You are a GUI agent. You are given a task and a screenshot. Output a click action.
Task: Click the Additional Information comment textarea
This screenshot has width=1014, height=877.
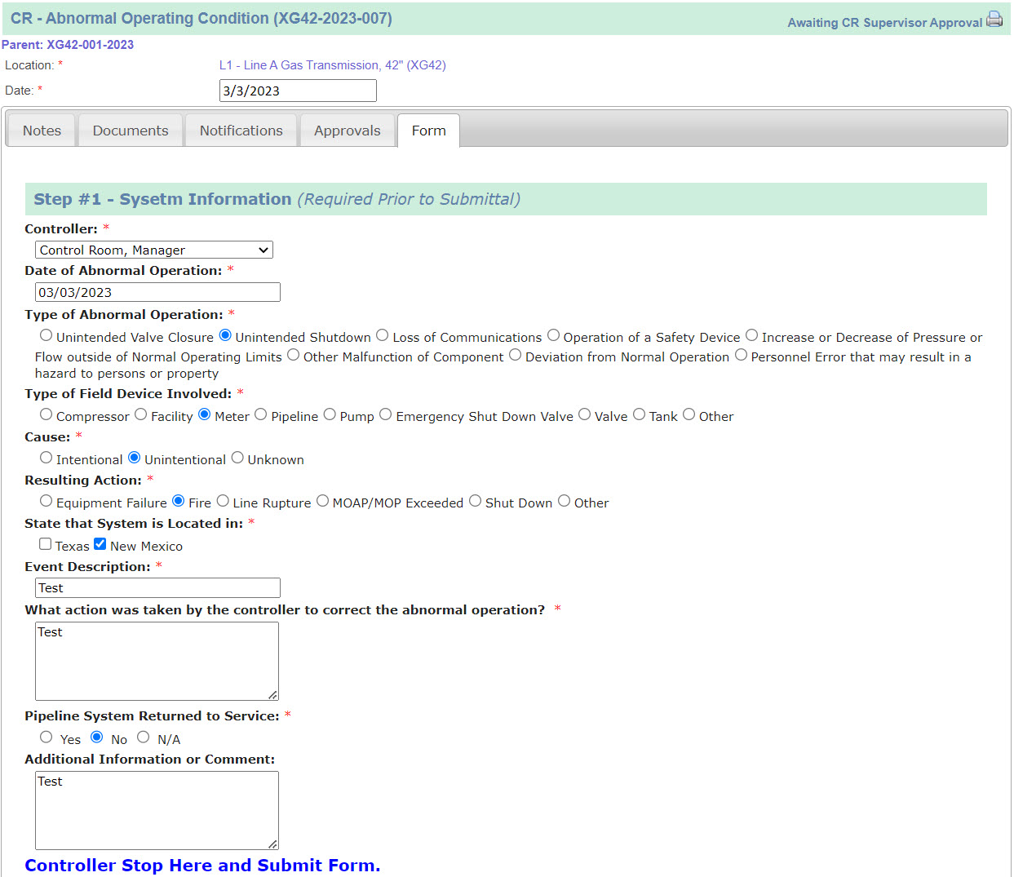click(157, 810)
